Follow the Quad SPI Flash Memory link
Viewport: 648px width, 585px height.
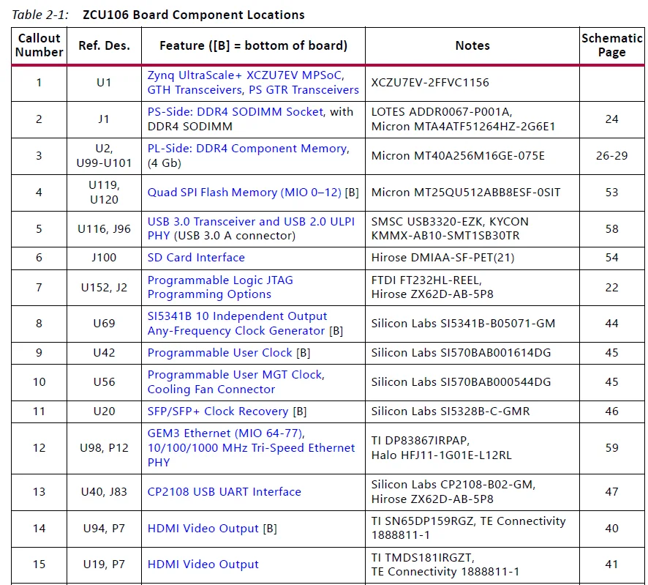tap(244, 193)
